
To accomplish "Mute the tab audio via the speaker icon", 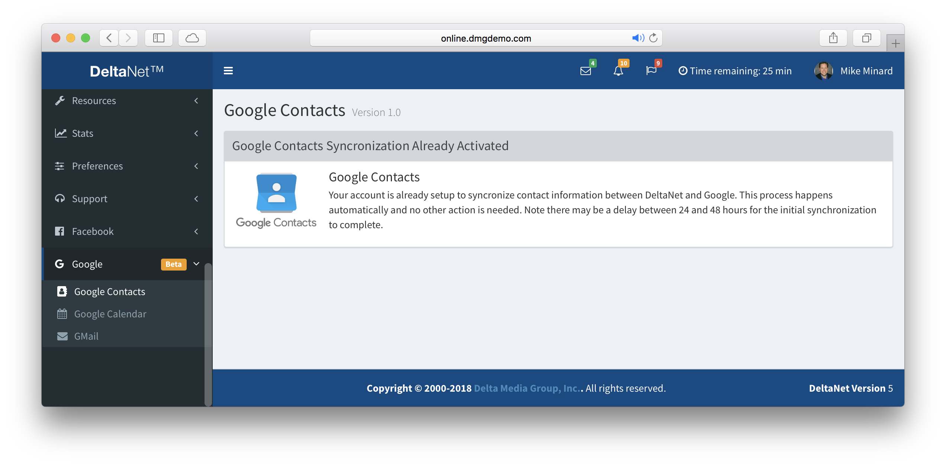I will coord(638,38).
